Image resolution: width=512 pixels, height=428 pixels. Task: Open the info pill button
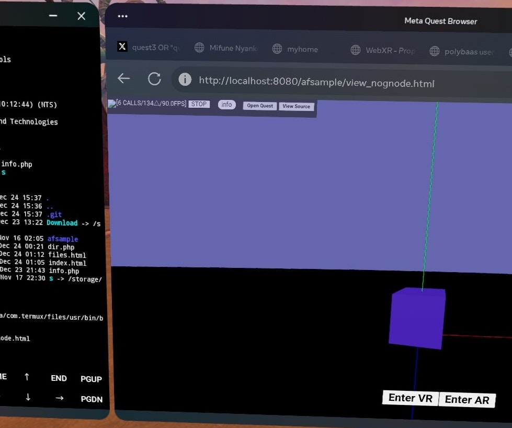(x=226, y=105)
